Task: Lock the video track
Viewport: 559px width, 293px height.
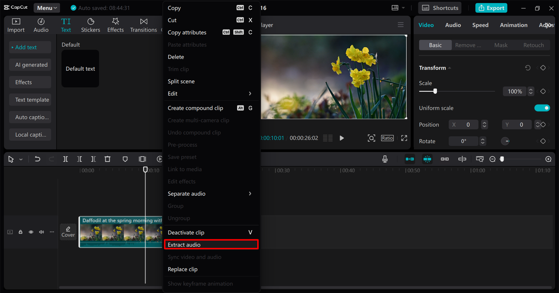Action: 21,232
